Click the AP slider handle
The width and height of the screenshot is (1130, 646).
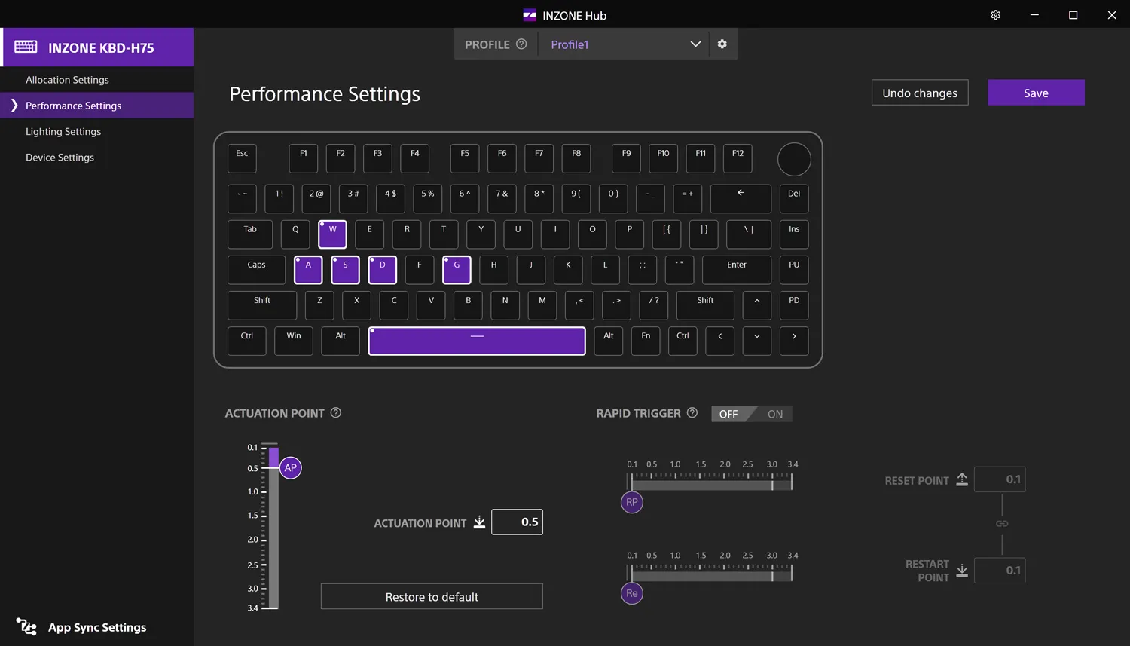tap(290, 467)
